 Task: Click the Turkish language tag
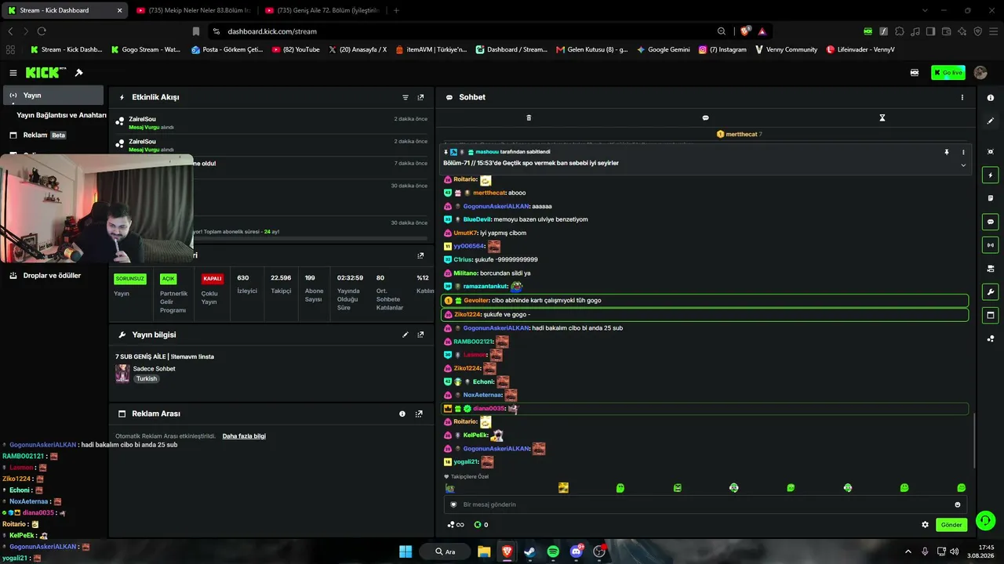[147, 379]
